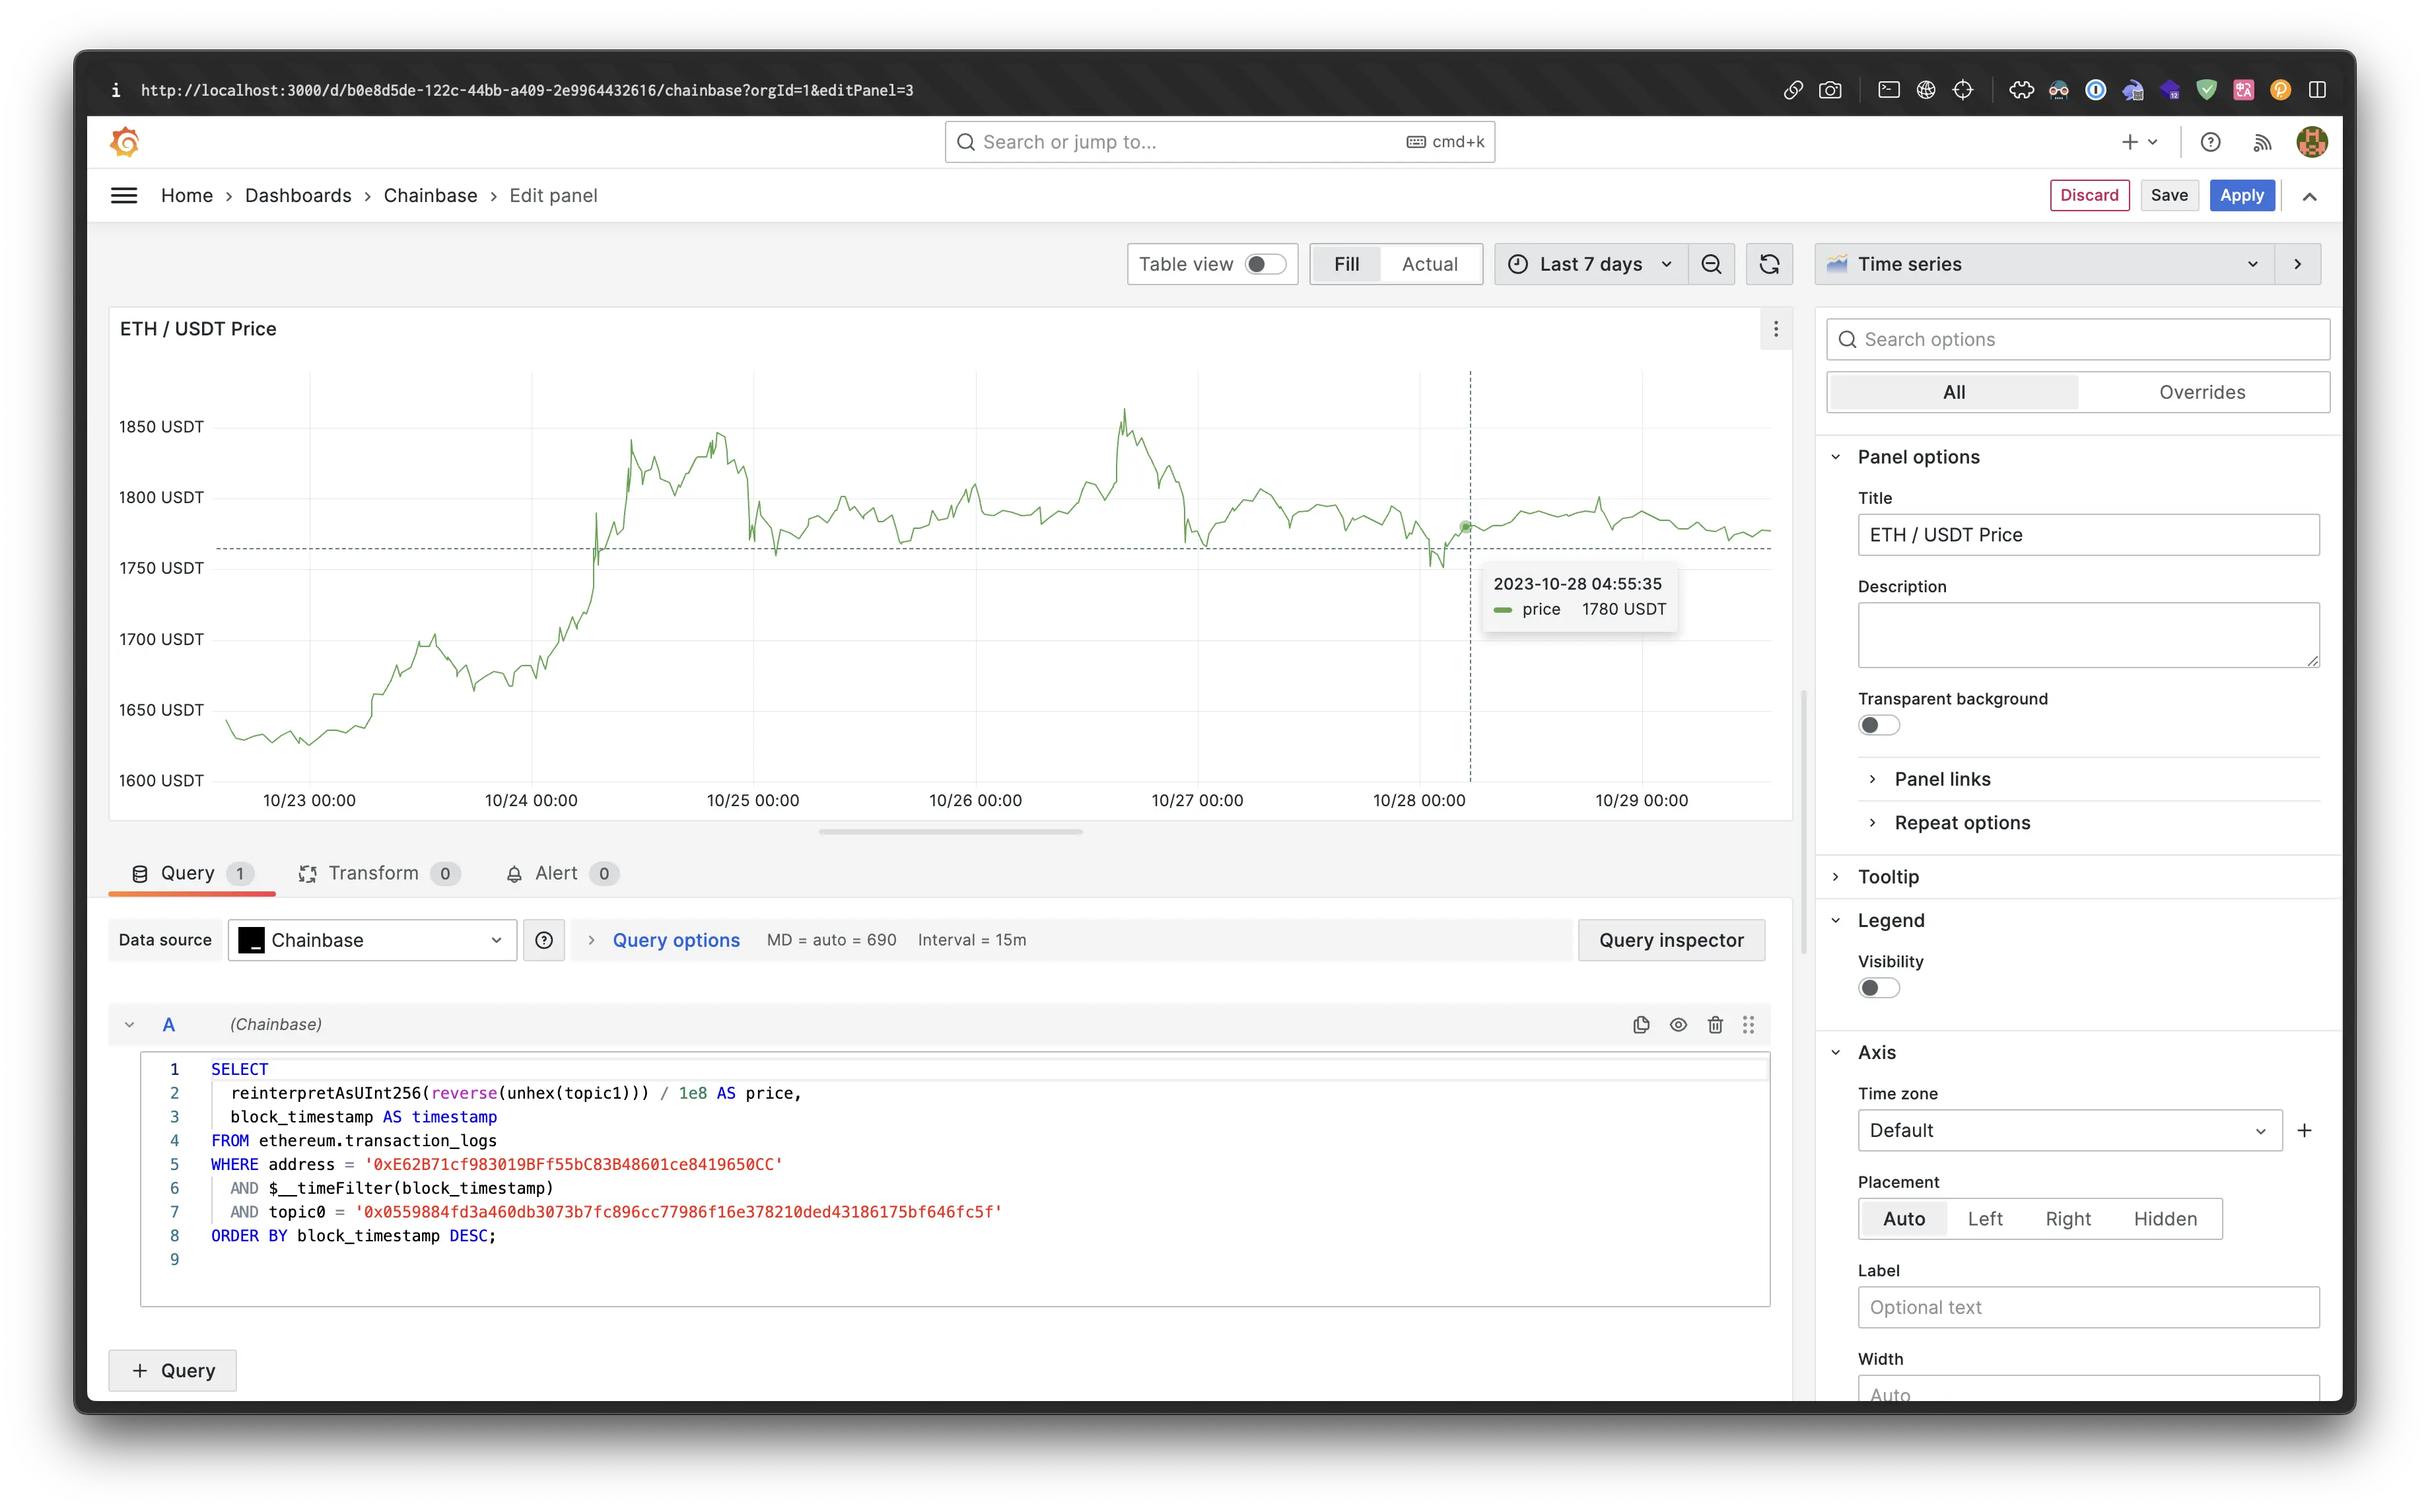This screenshot has height=1512, width=2430.
Task: Click the Grafana logo icon
Action: pos(125,142)
